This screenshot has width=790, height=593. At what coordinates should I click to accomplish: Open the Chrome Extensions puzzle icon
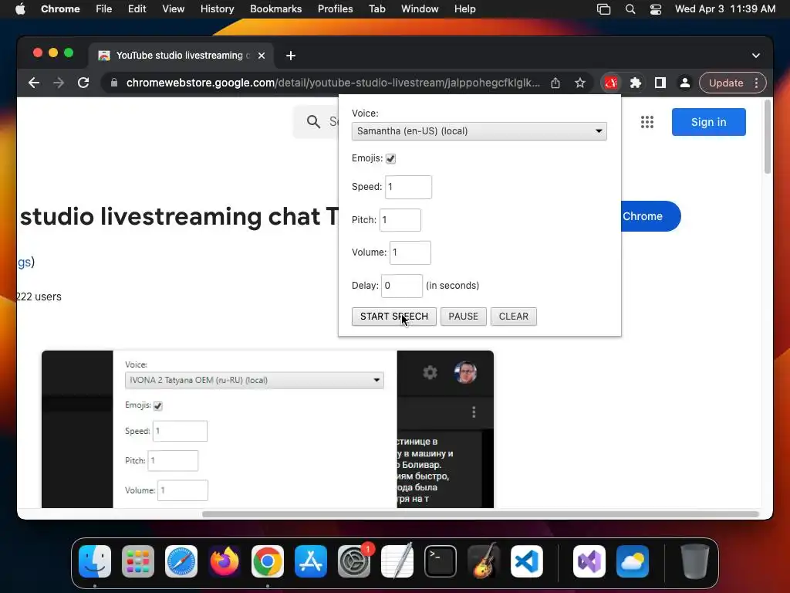[636, 83]
